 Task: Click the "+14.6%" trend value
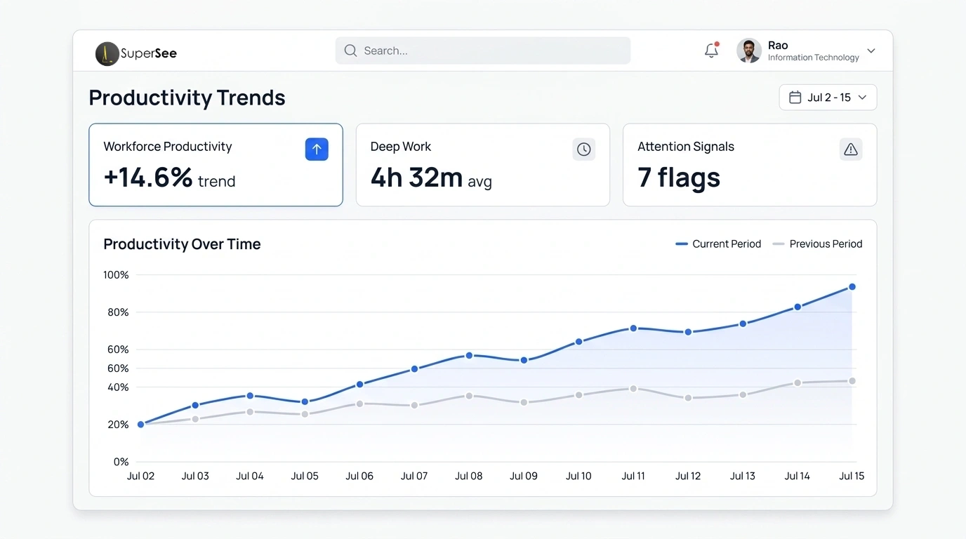point(148,178)
